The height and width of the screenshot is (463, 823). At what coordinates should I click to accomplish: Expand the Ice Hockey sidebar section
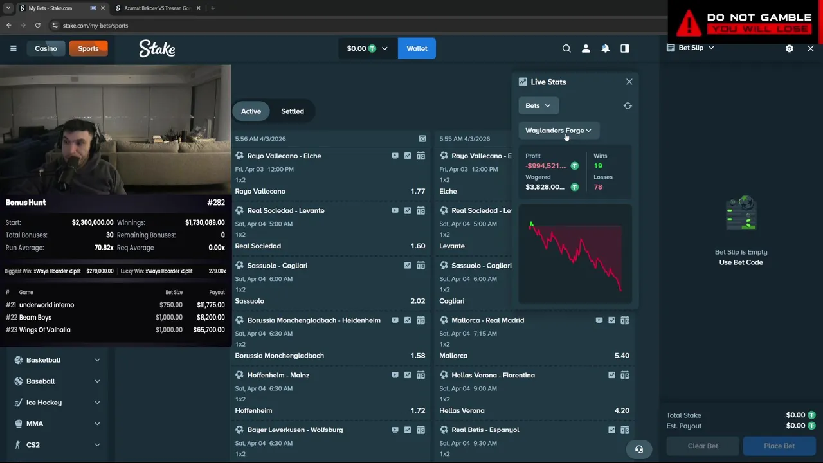[x=57, y=403]
